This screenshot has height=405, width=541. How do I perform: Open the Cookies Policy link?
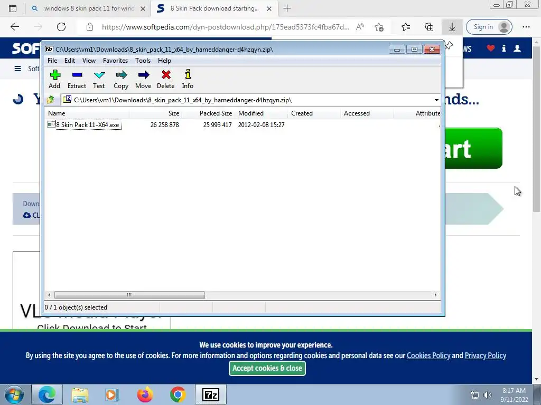pyautogui.click(x=428, y=355)
